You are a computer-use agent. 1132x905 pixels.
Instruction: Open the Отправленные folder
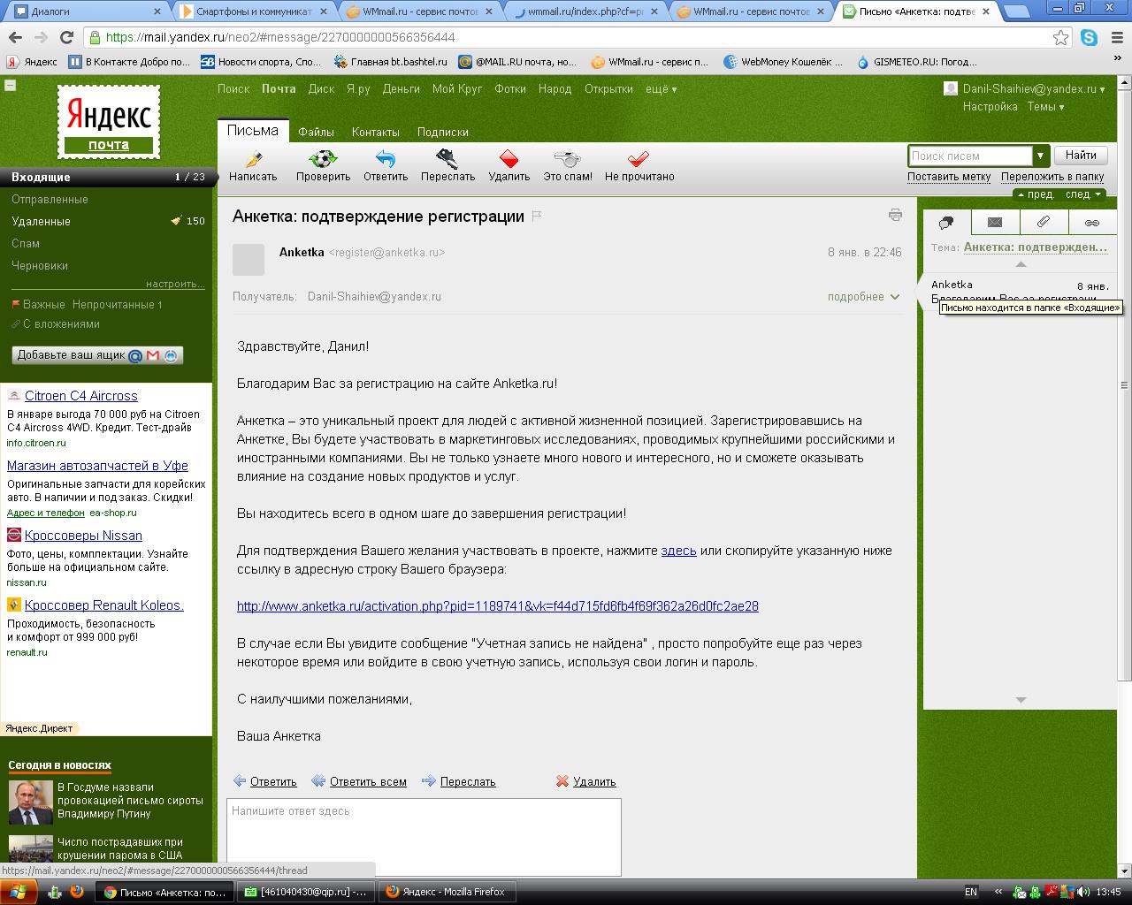pos(50,199)
